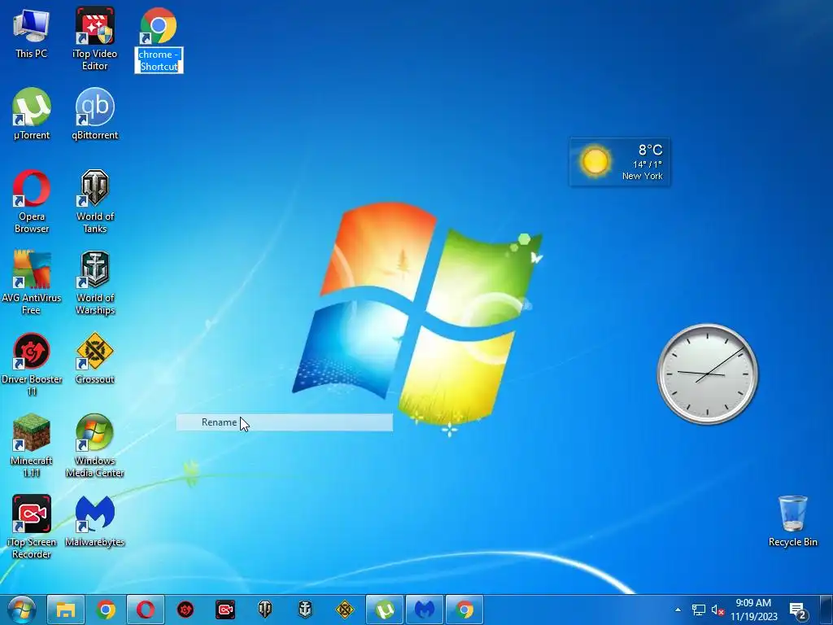Launch the pinned Chrome taskbar icon

[x=106, y=610]
